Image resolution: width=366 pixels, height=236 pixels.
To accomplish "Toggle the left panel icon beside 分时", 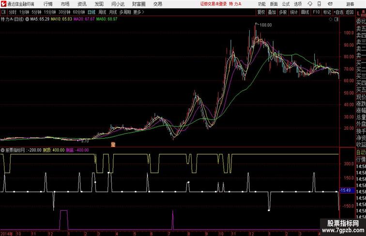I will pos(3,12).
